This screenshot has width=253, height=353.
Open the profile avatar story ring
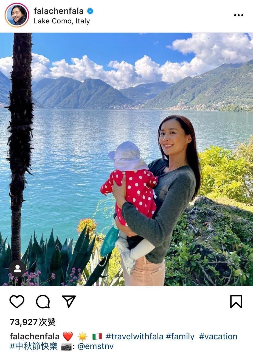click(17, 15)
